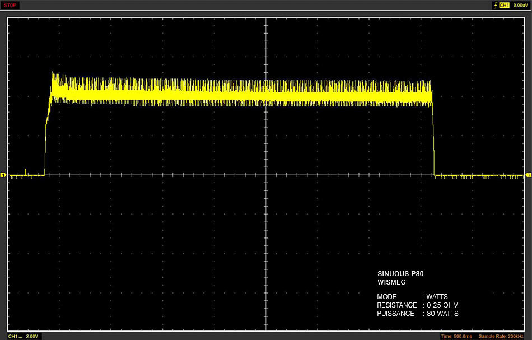Click the trigger level T marker on right edge
The image size is (532, 340).
click(x=529, y=175)
